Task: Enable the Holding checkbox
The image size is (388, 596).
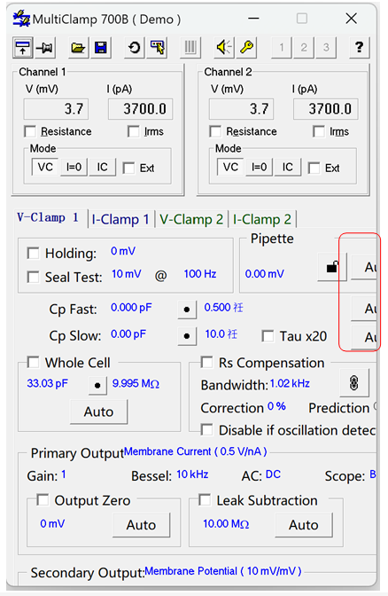Action: [33, 253]
